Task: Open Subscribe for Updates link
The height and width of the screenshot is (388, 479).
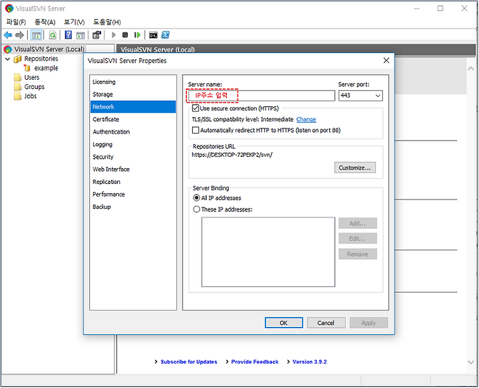Action: (189, 362)
